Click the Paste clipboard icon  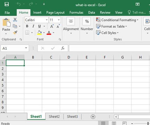(7, 22)
